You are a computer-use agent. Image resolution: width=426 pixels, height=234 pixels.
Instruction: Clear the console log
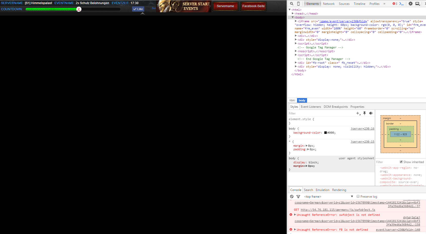click(292, 197)
